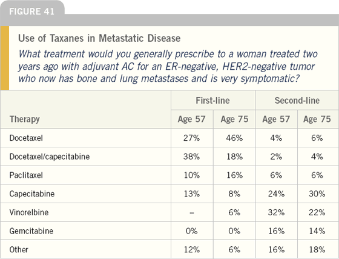Select the First-line column header
The height and width of the screenshot is (259, 339).
click(212, 101)
